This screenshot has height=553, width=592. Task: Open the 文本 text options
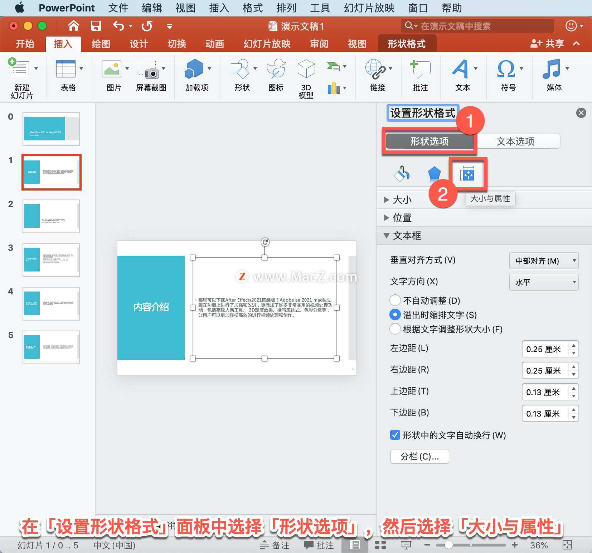460,69
